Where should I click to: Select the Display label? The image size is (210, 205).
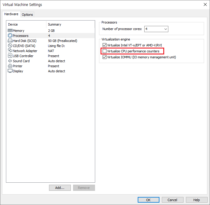pos(18,71)
